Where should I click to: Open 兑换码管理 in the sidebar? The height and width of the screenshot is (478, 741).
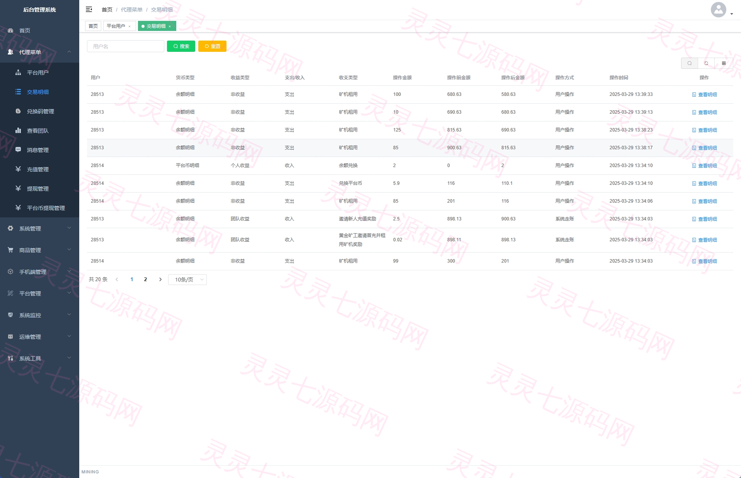pyautogui.click(x=39, y=111)
